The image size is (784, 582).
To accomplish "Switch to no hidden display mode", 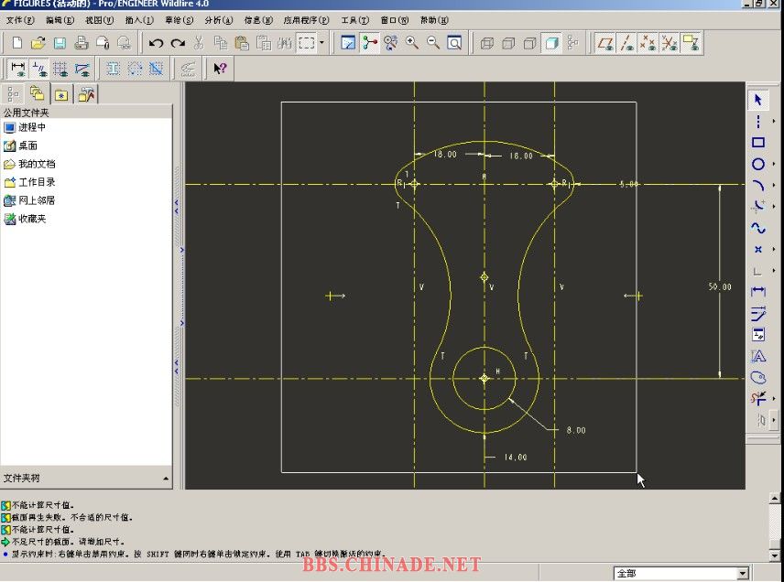I will 529,43.
